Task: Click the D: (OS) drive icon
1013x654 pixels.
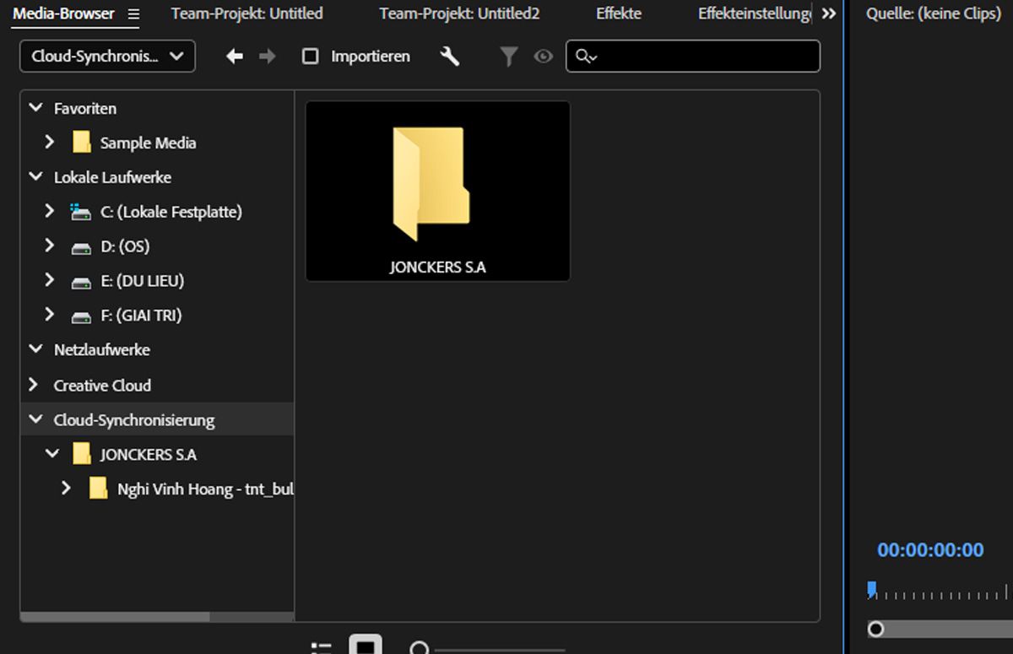Action: tap(81, 247)
